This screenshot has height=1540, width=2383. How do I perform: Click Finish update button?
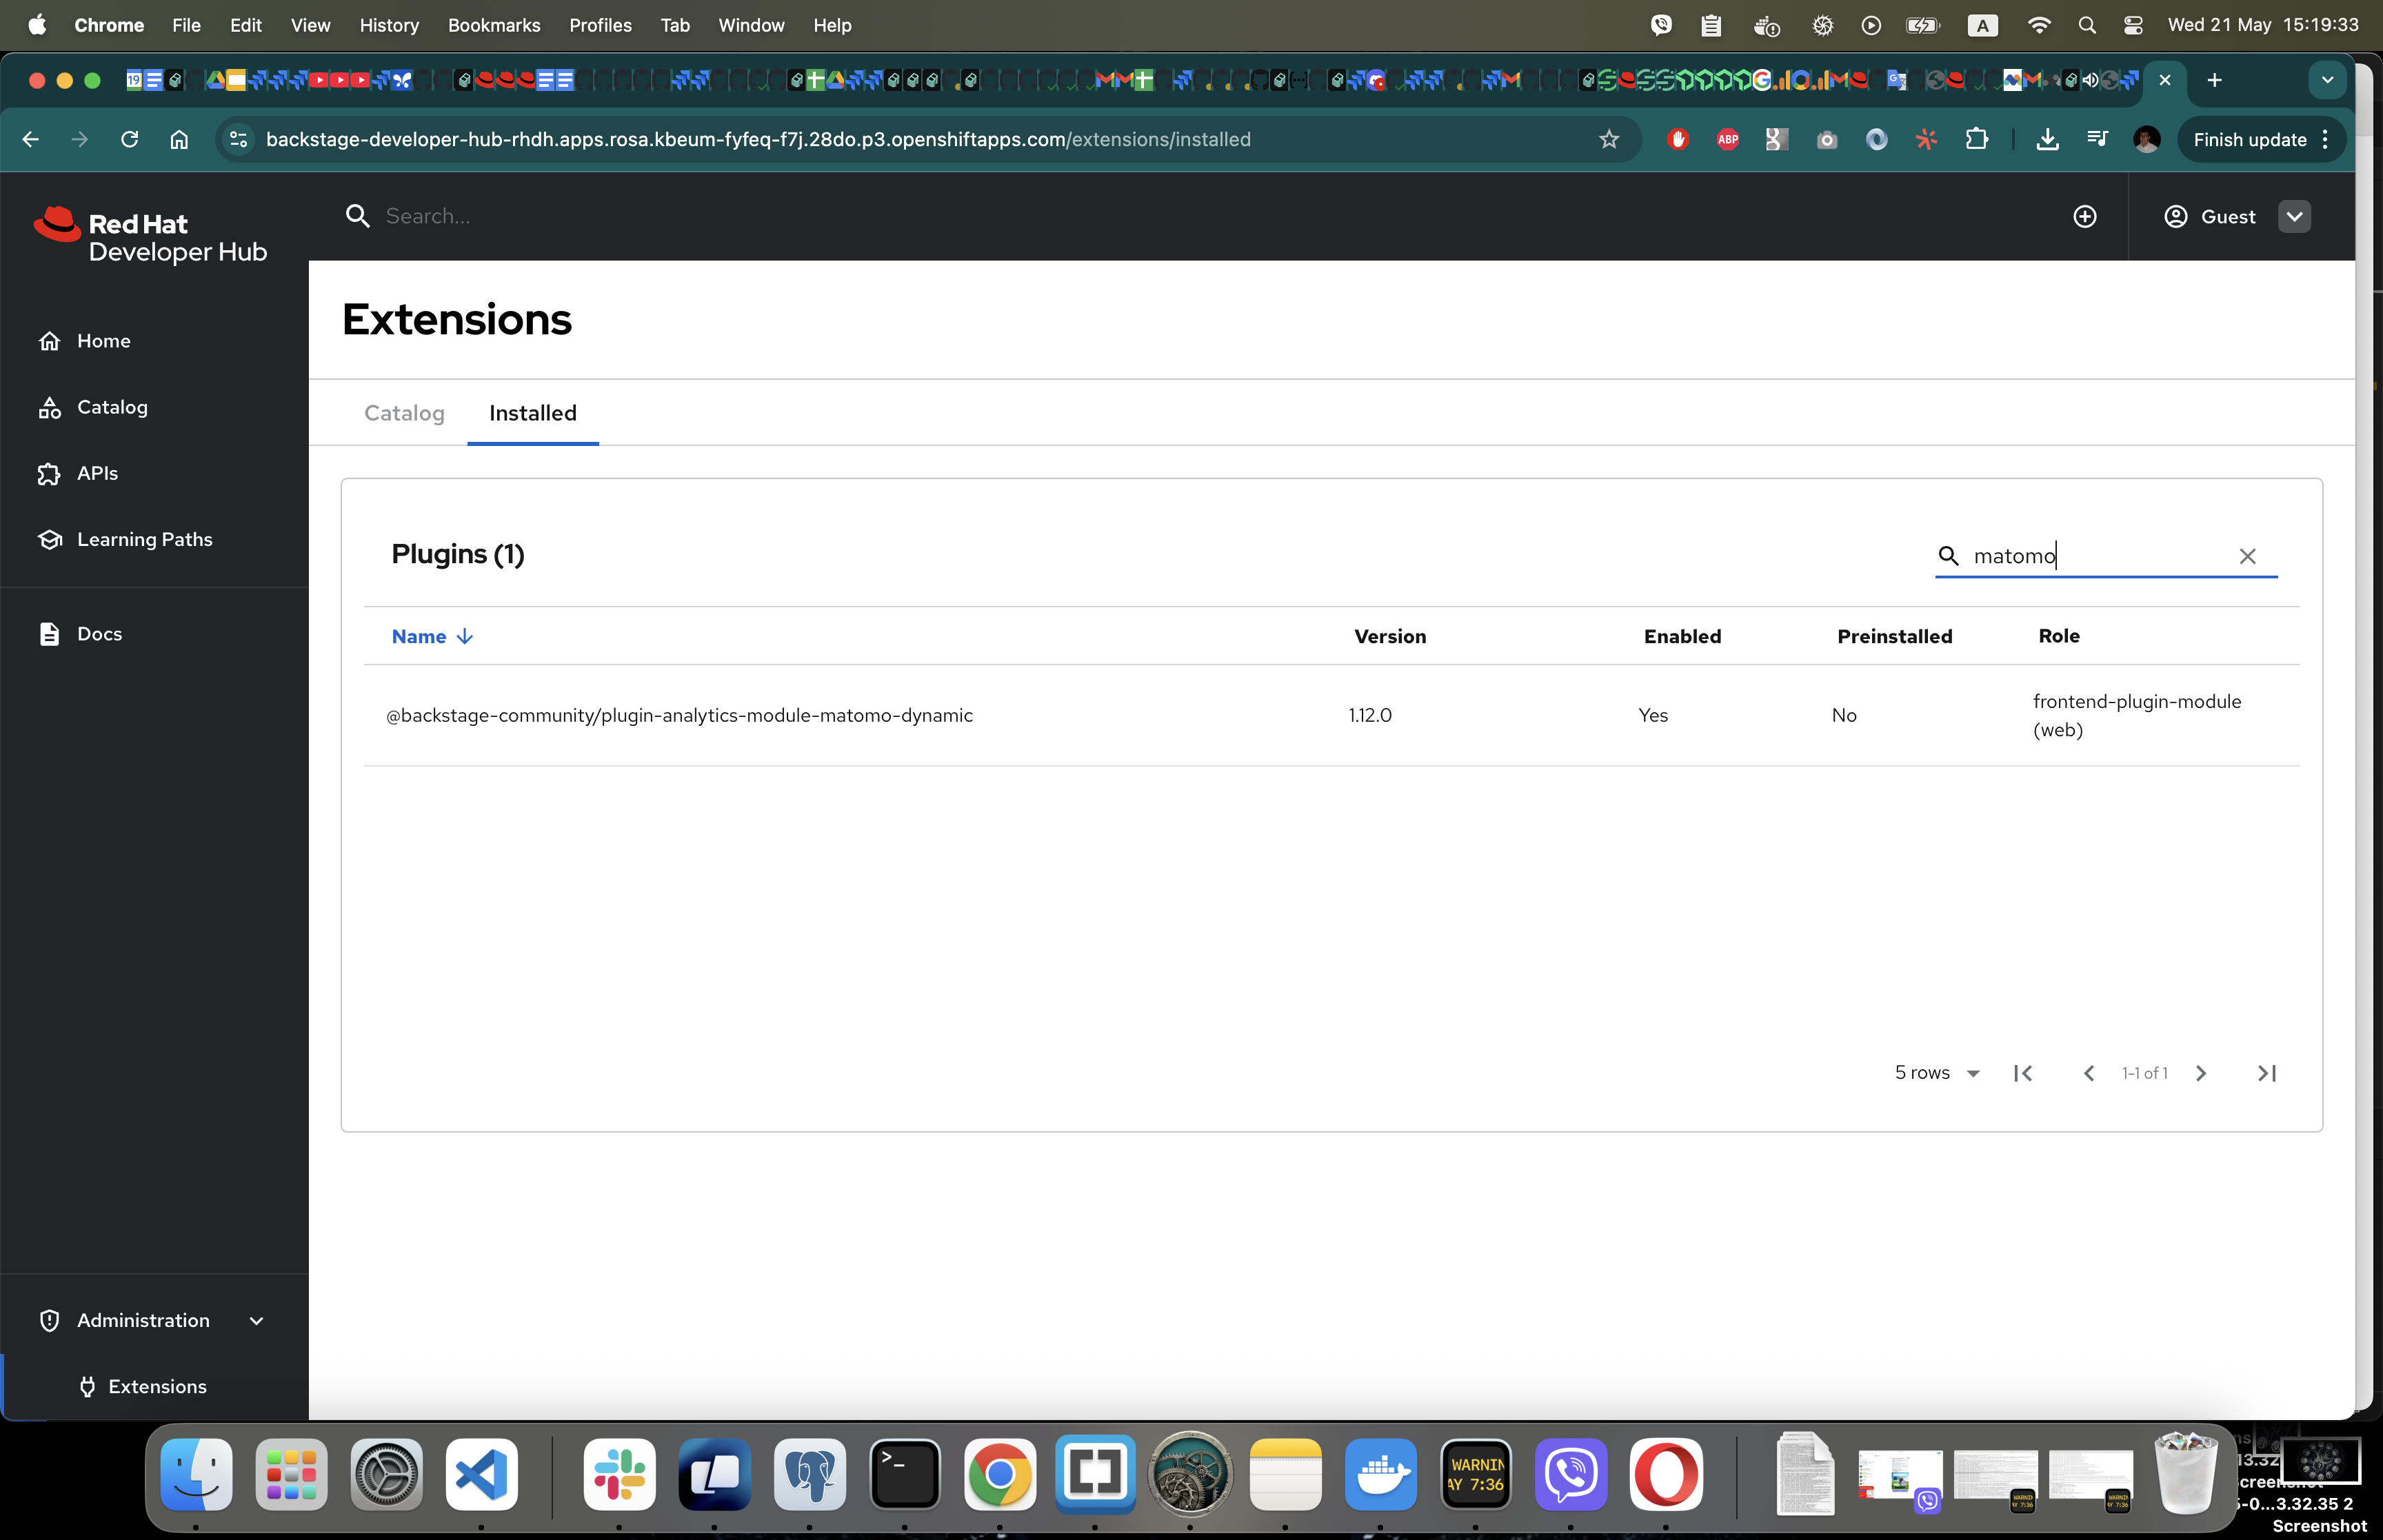click(2249, 140)
